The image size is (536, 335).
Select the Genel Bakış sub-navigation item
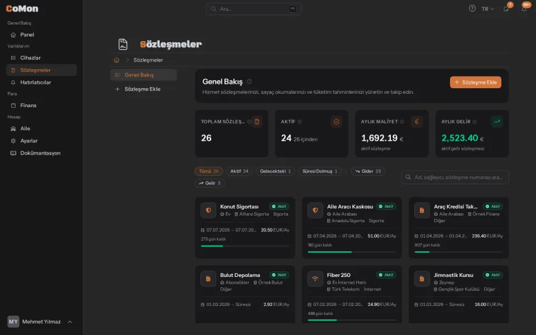click(x=143, y=75)
